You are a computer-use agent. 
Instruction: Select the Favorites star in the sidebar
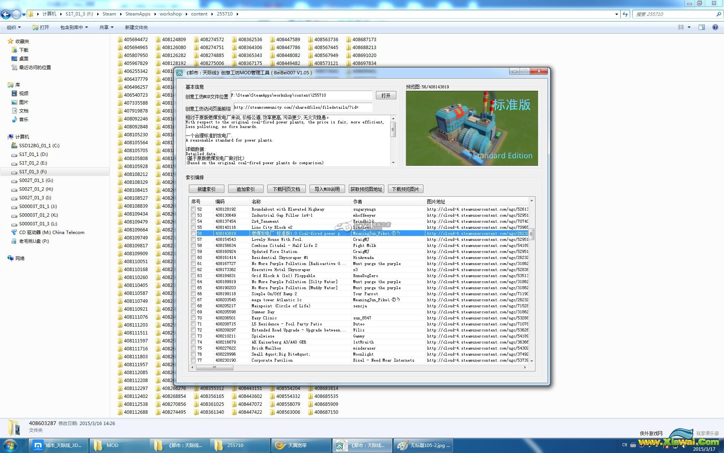coord(11,41)
